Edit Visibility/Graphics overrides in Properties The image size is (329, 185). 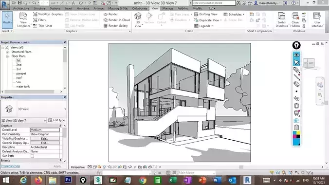click(x=45, y=139)
